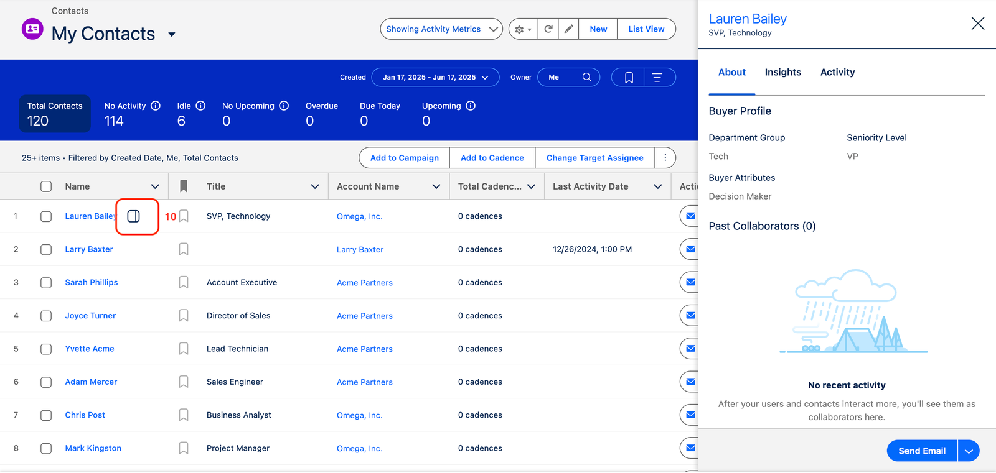Click Add to Cadence
This screenshot has height=473, width=996.
coord(492,158)
